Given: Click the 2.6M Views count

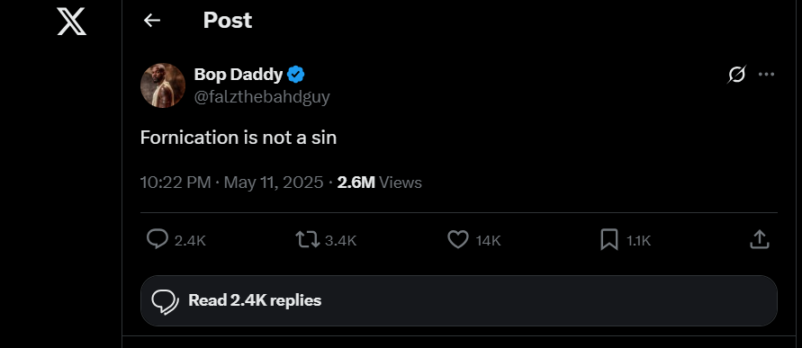Looking at the screenshot, I should click(380, 183).
